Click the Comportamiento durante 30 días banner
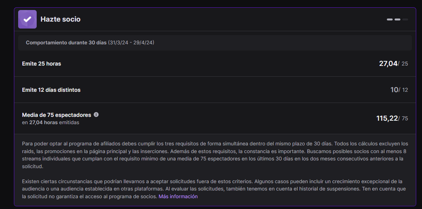The width and height of the screenshot is (422, 209). pyautogui.click(x=215, y=43)
